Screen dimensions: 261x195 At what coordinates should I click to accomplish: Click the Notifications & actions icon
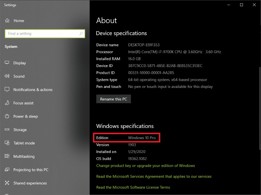[x=7, y=89]
